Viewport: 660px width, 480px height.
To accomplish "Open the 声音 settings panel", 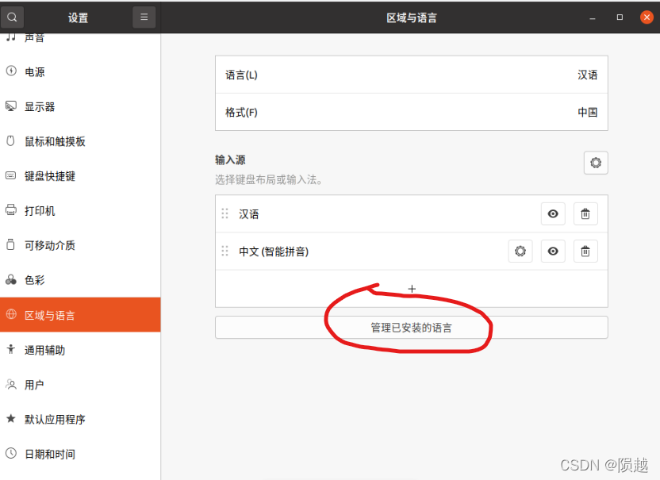I will (80, 39).
